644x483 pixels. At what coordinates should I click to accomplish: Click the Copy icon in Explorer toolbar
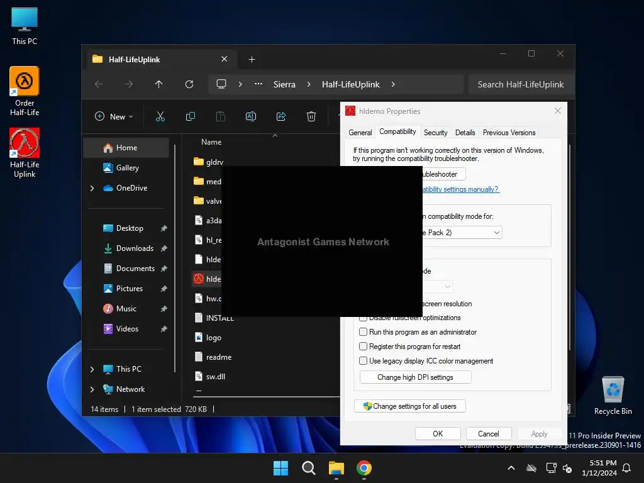tap(191, 116)
